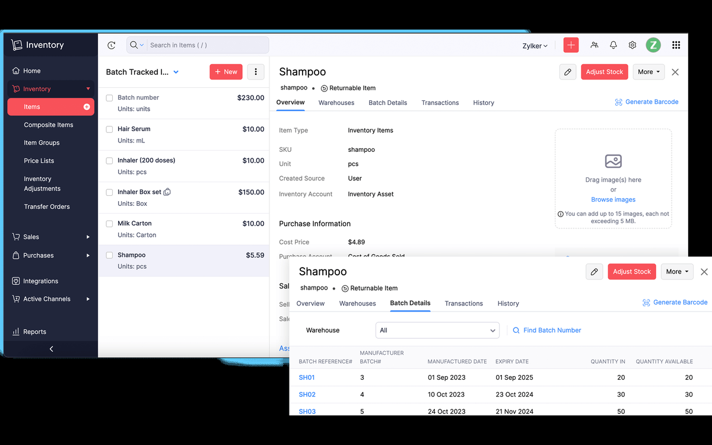The width and height of the screenshot is (712, 445).
Task: Open the settings gear icon
Action: (632, 45)
